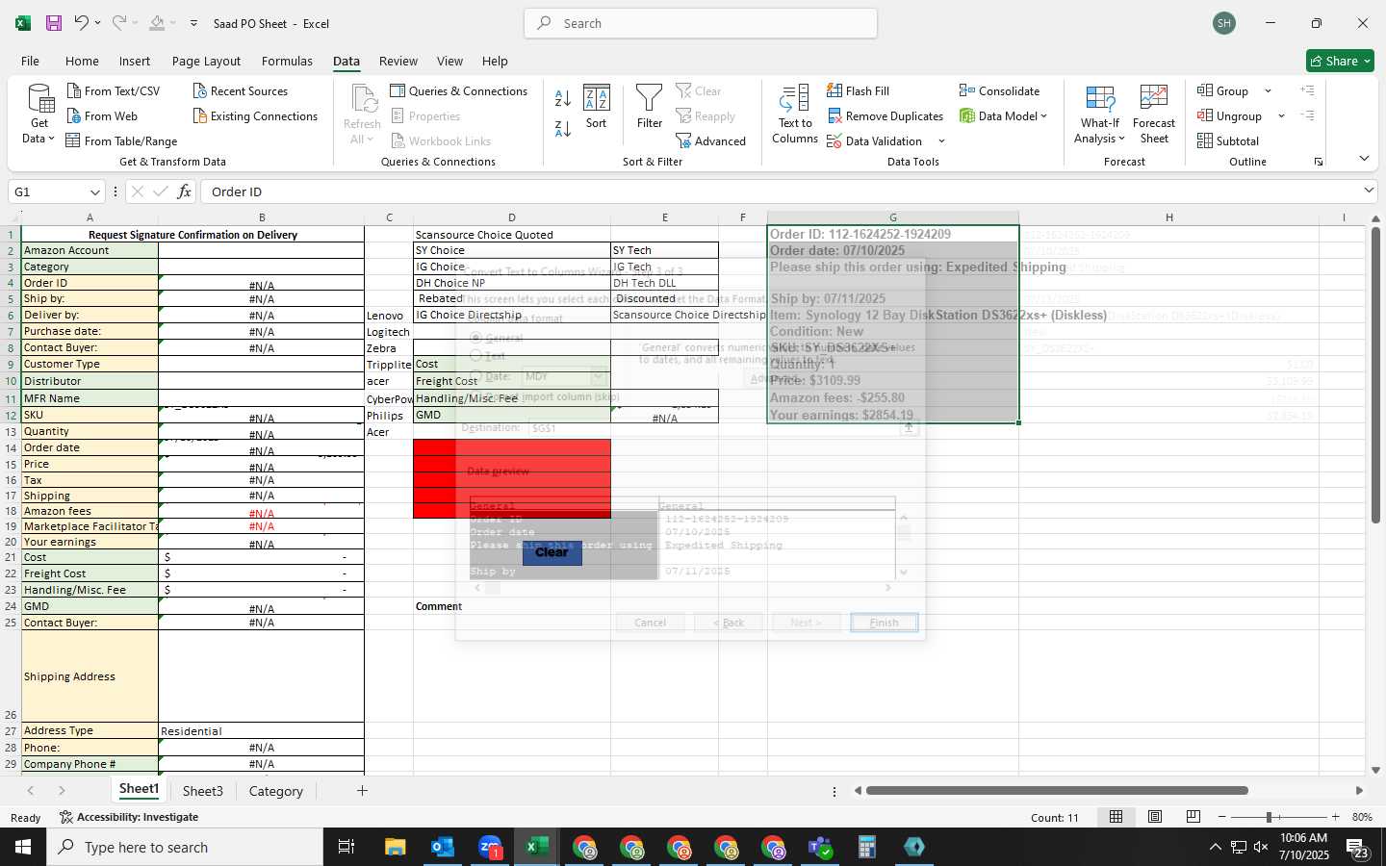This screenshot has height=866, width=1386.
Task: Open the Ungroup dropdown arrow
Action: pos(1281,116)
